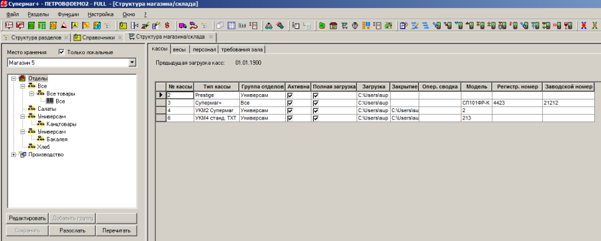Viewport: 601px width, 241px height.
Task: Click the terminal icon with wine glass
Action: (568, 25)
